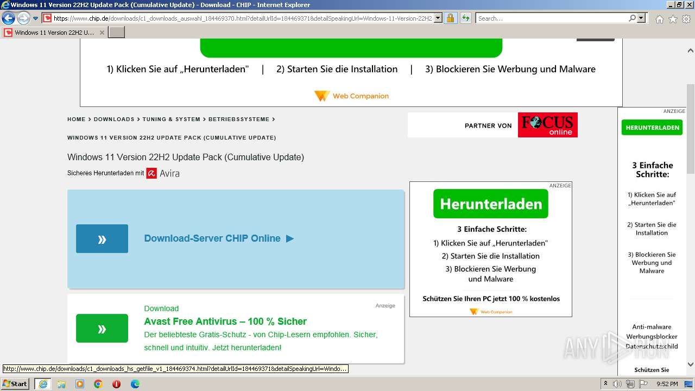The height and width of the screenshot is (391, 695).
Task: Click the Web Companion banner logo
Action: coord(351,96)
